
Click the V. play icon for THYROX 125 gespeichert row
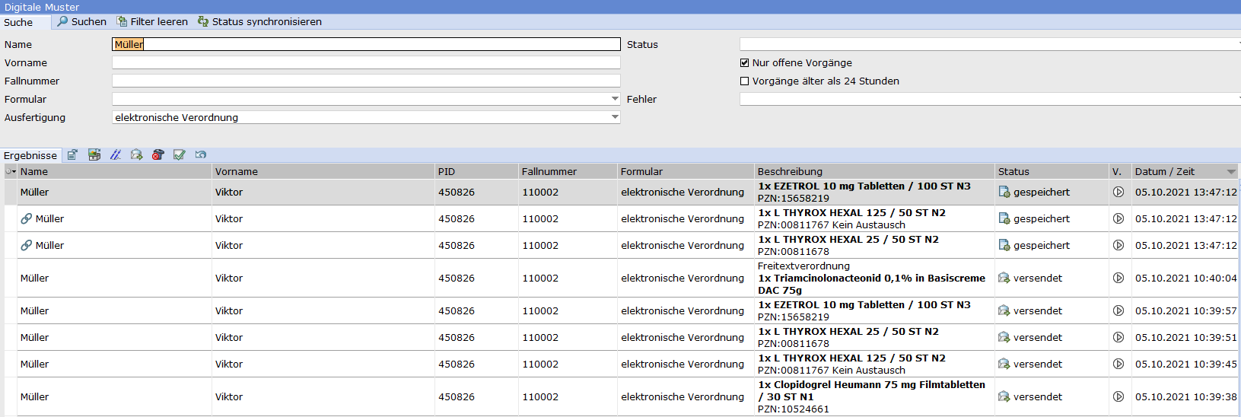click(1118, 218)
